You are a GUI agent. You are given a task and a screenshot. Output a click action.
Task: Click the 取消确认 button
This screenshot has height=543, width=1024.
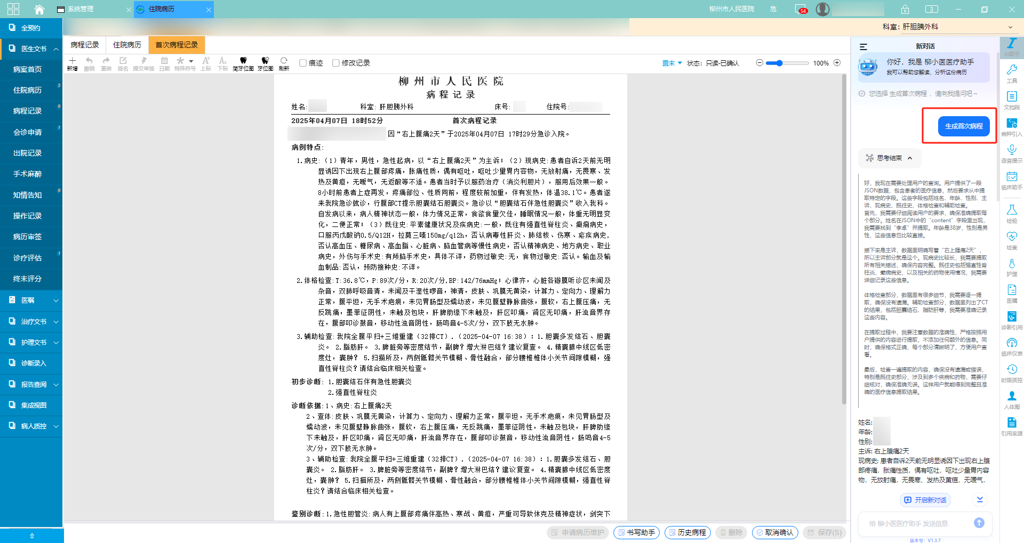(x=775, y=532)
